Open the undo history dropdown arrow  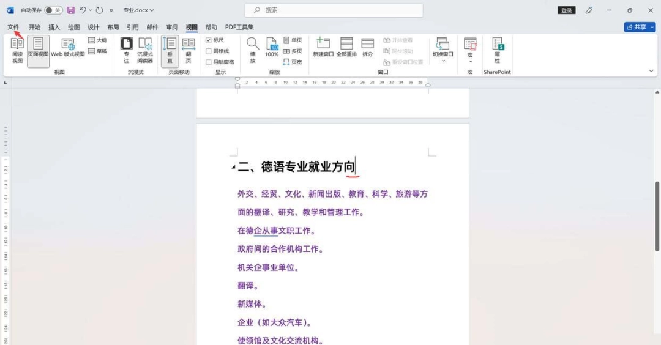point(90,10)
